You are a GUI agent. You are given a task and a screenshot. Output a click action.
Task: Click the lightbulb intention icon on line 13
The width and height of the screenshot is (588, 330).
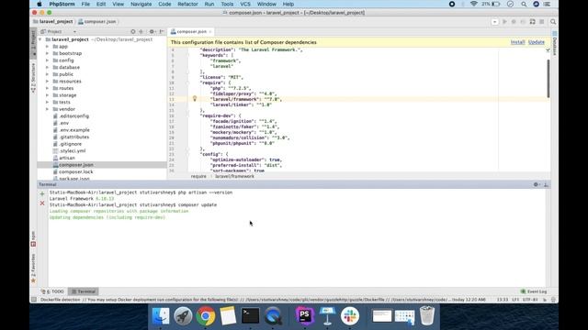click(195, 99)
